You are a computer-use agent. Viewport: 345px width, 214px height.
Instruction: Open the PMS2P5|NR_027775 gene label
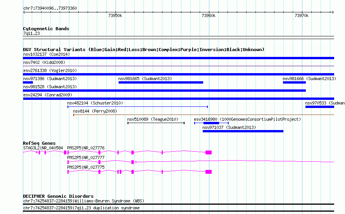click(86, 168)
